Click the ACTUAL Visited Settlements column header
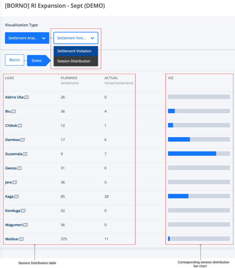 [119, 81]
